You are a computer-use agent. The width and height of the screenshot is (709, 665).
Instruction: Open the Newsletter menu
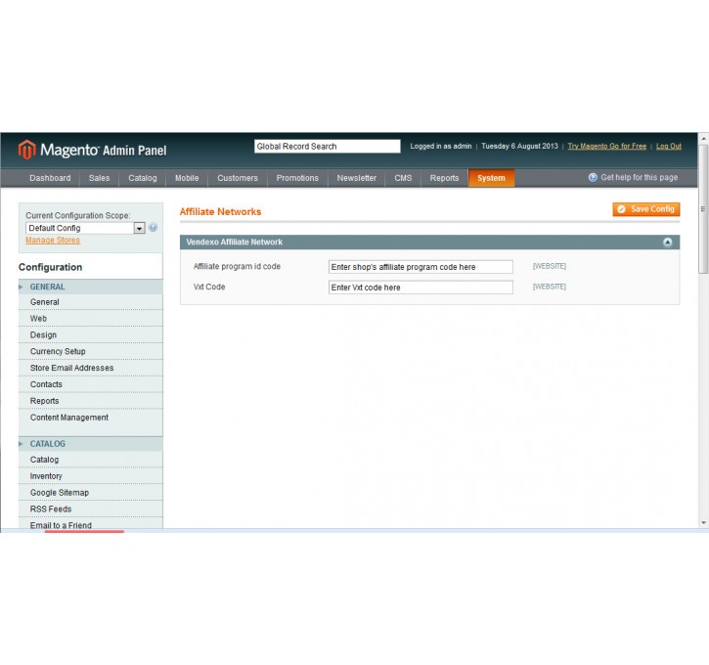(356, 178)
